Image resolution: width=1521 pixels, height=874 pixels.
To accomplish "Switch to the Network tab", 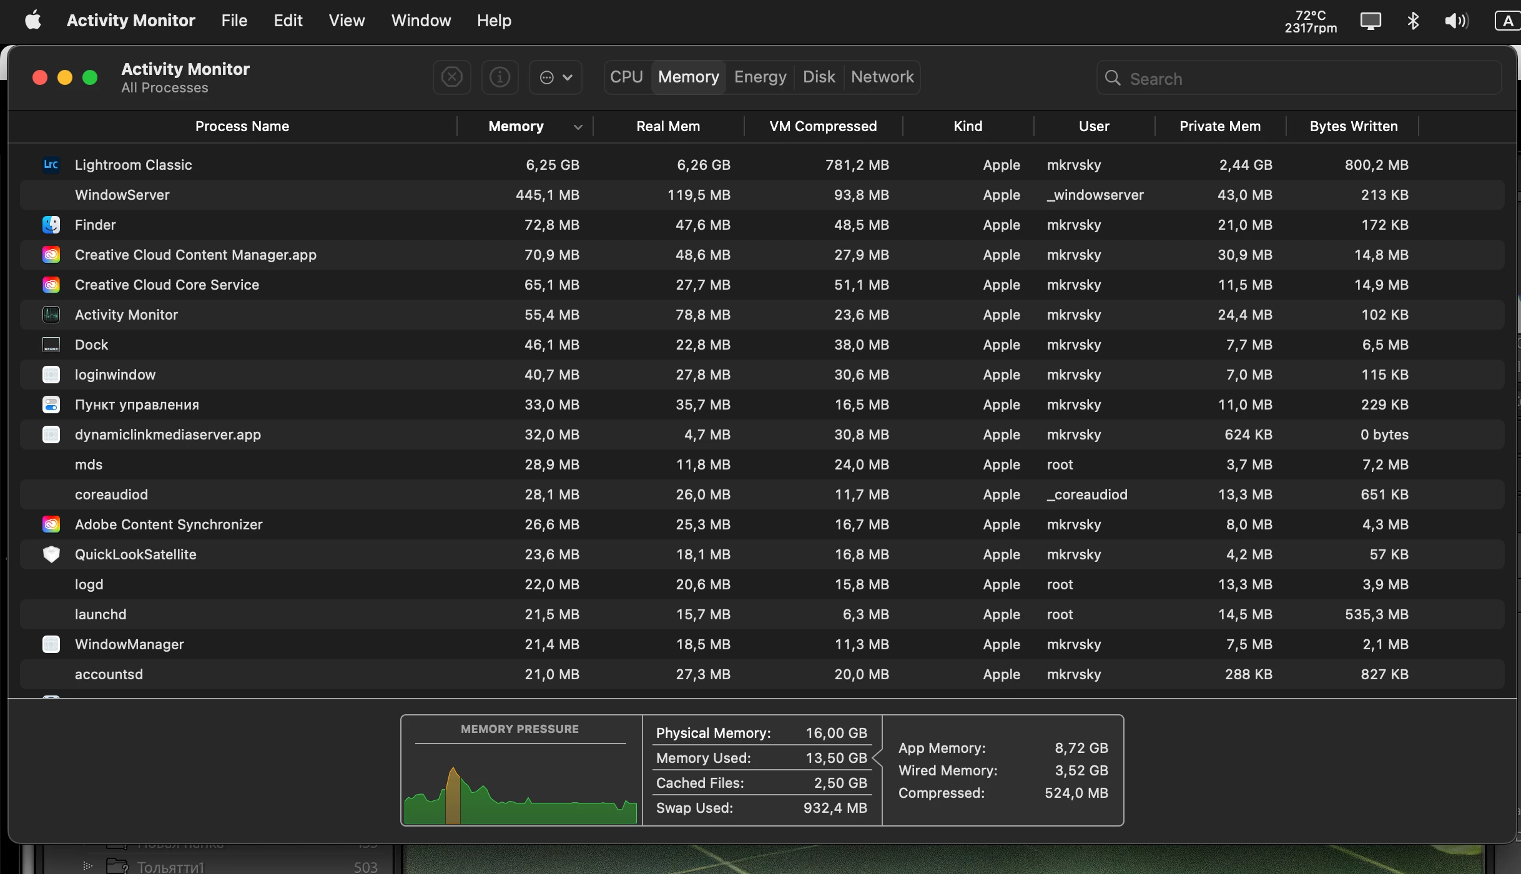I will tap(882, 77).
